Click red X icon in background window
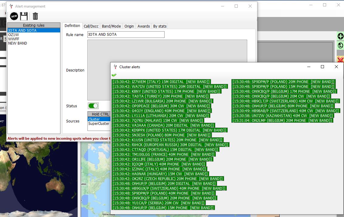Image resolution: width=344 pixels, height=217 pixels. [x=340, y=59]
